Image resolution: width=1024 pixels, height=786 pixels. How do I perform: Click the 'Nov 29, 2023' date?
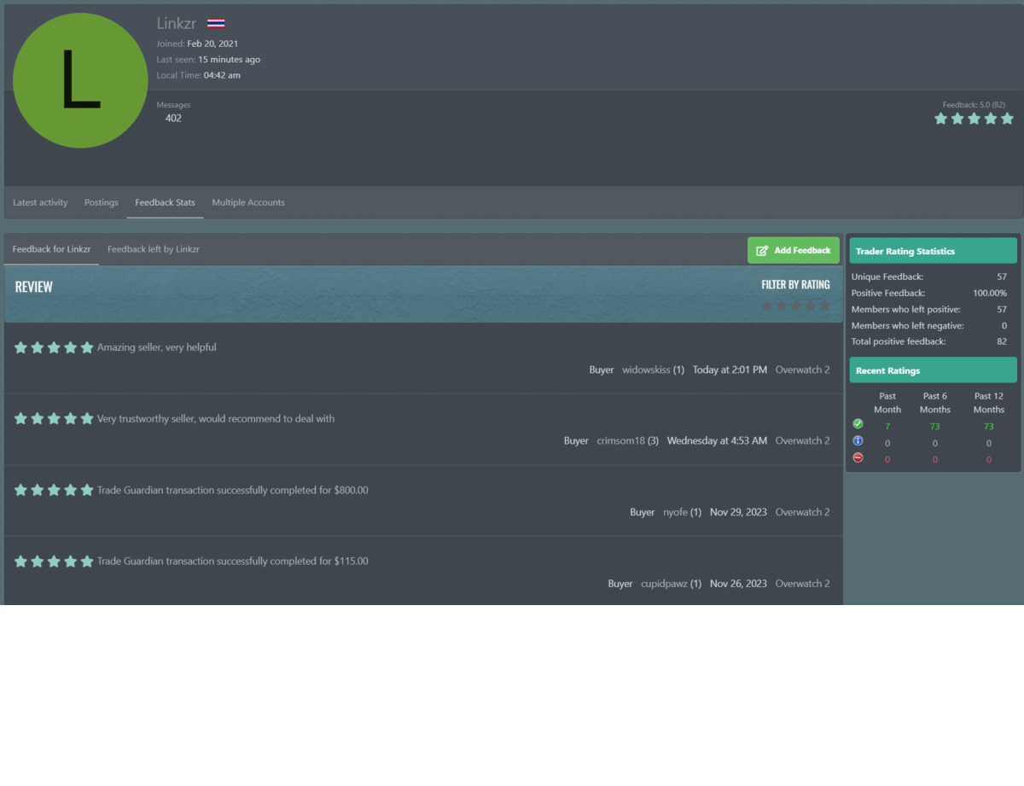pos(738,512)
